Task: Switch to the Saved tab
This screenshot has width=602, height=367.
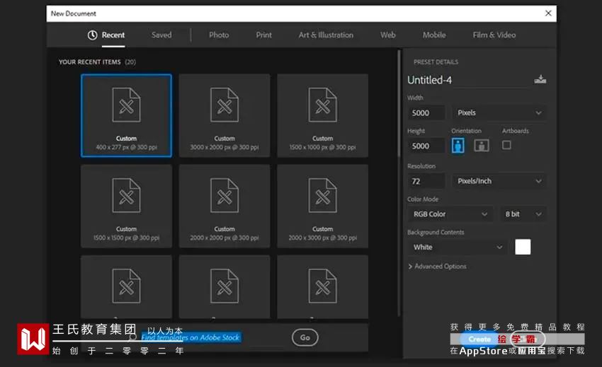Action: point(161,35)
